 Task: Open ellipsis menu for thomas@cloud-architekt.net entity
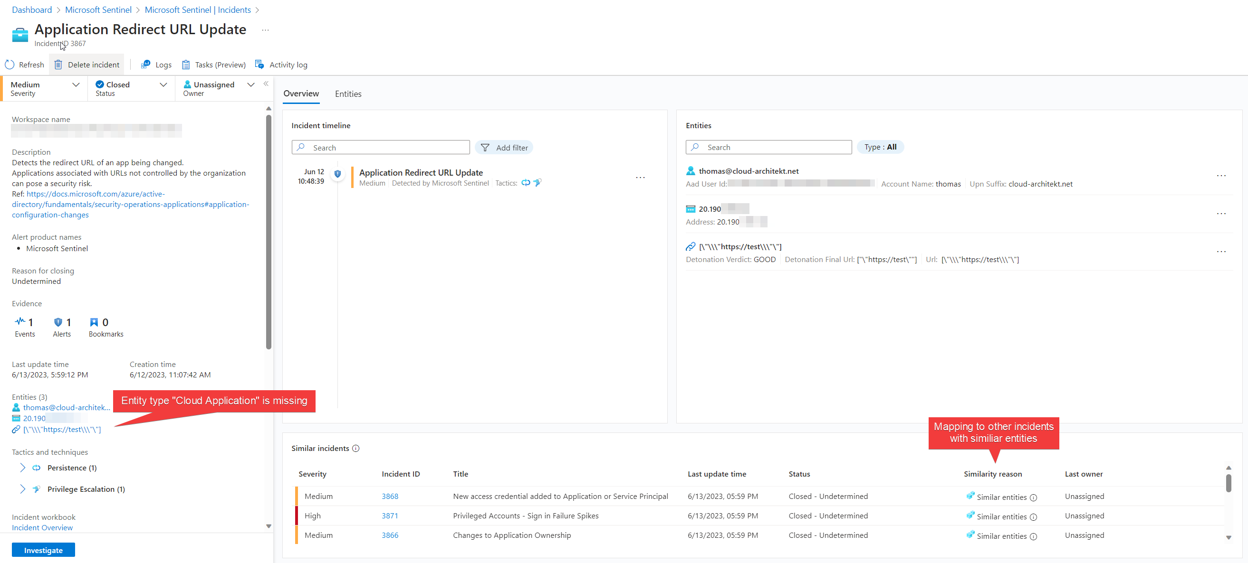(x=1221, y=176)
